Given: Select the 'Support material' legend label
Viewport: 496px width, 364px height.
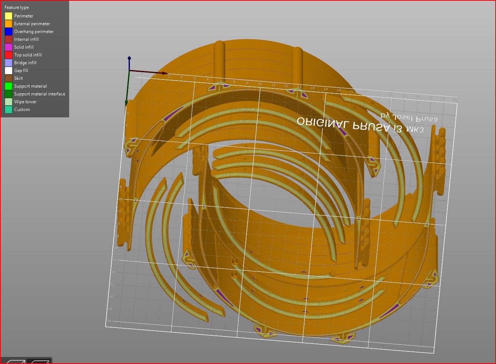Looking at the screenshot, I should pos(30,86).
